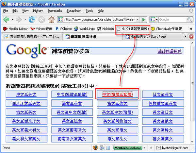Open the Tools menu

coord(89,11)
